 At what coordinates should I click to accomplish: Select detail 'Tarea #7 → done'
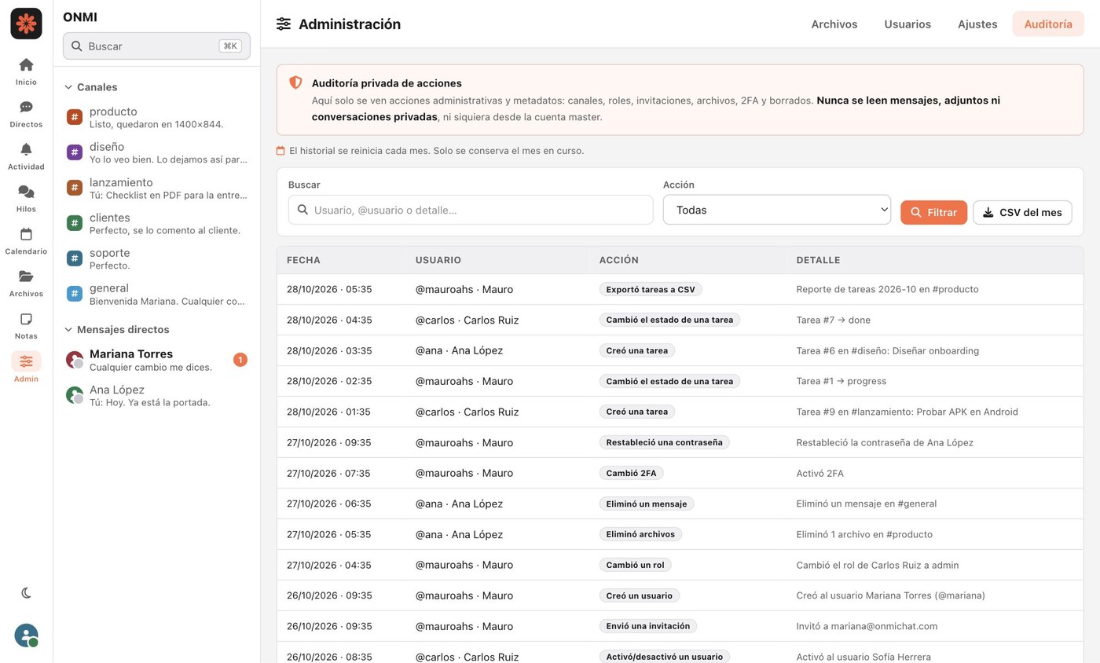click(833, 320)
